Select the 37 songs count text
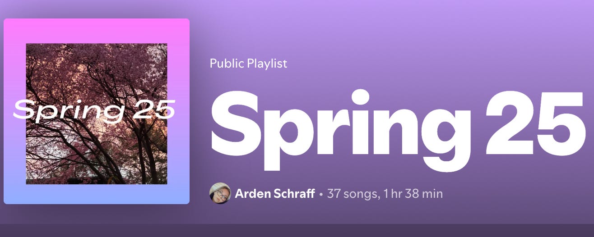Image resolution: width=594 pixels, height=237 pixels. click(x=353, y=194)
